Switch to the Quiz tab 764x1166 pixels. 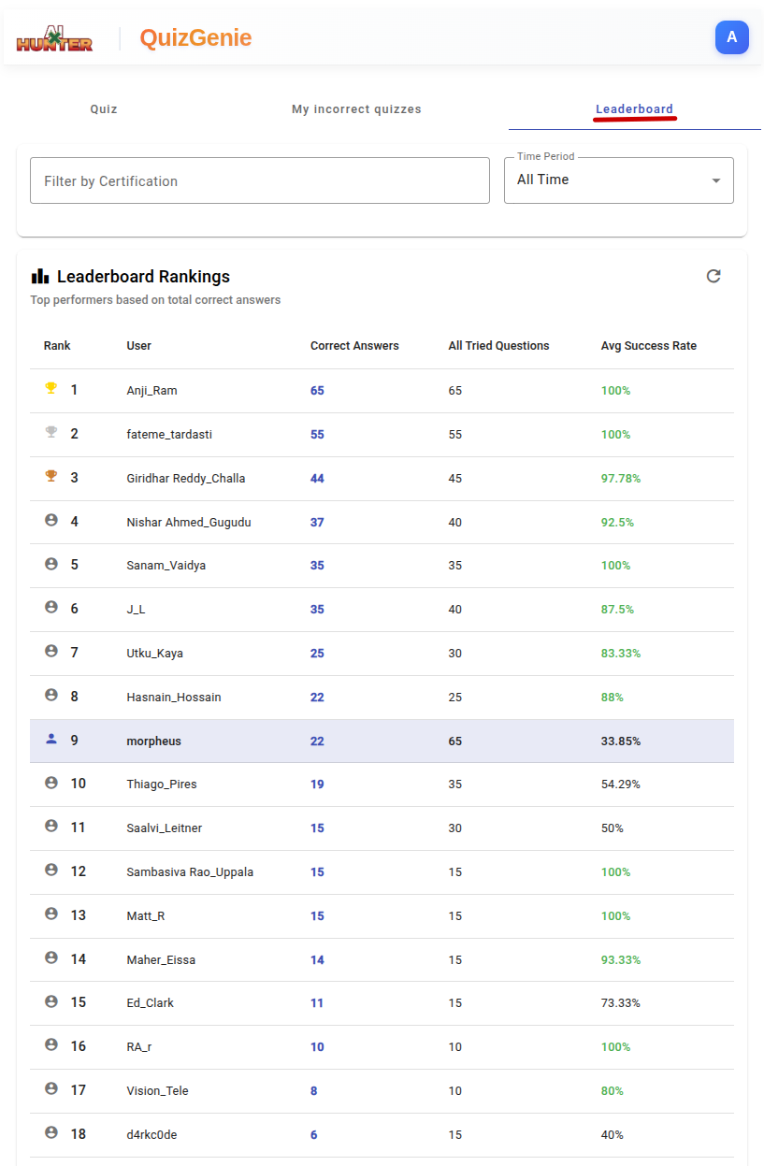coord(104,109)
